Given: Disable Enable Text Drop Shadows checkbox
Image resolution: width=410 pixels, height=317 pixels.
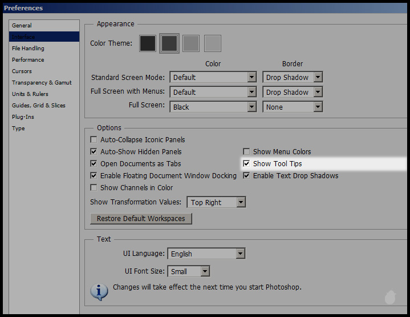Looking at the screenshot, I should click(x=247, y=176).
